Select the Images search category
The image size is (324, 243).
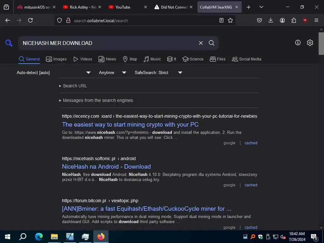pos(56,59)
